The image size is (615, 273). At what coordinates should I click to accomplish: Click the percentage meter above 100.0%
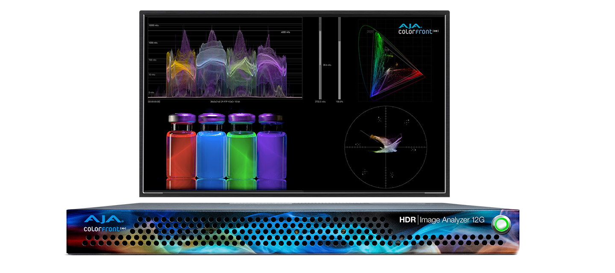pyautogui.click(x=340, y=58)
